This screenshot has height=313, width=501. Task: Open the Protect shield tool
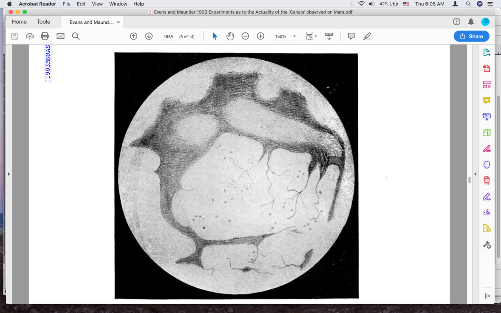click(x=487, y=164)
